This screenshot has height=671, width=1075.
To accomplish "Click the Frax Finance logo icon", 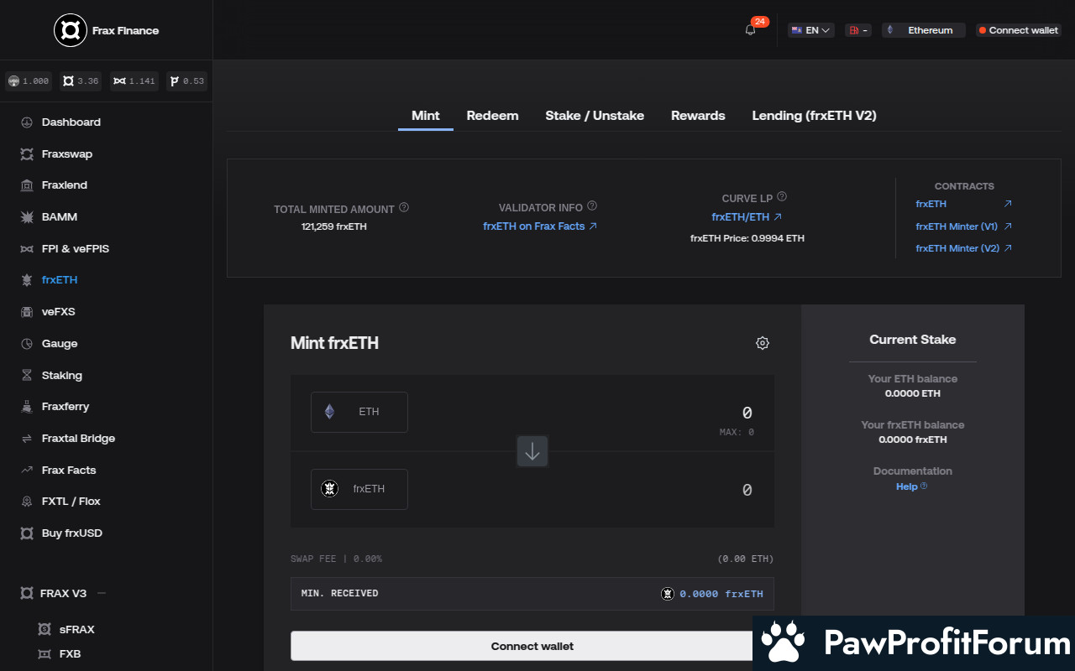I will click(x=71, y=30).
